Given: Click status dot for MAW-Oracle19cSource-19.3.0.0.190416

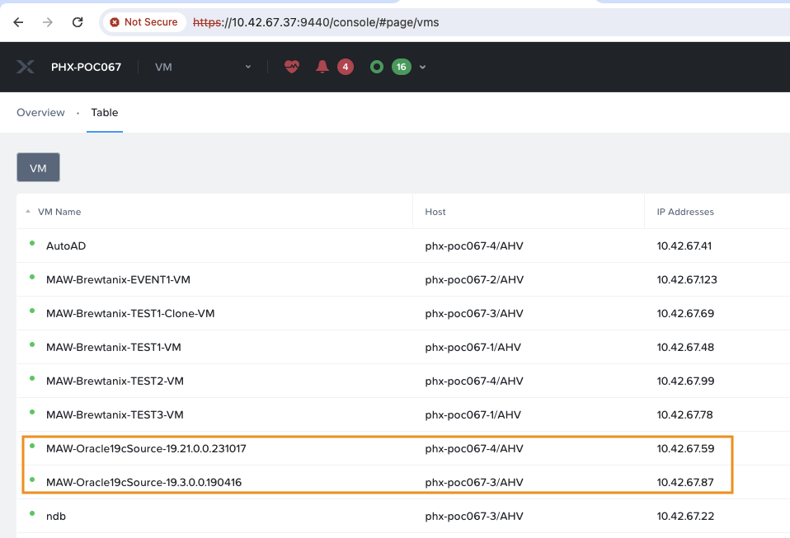Looking at the screenshot, I should tap(32, 480).
